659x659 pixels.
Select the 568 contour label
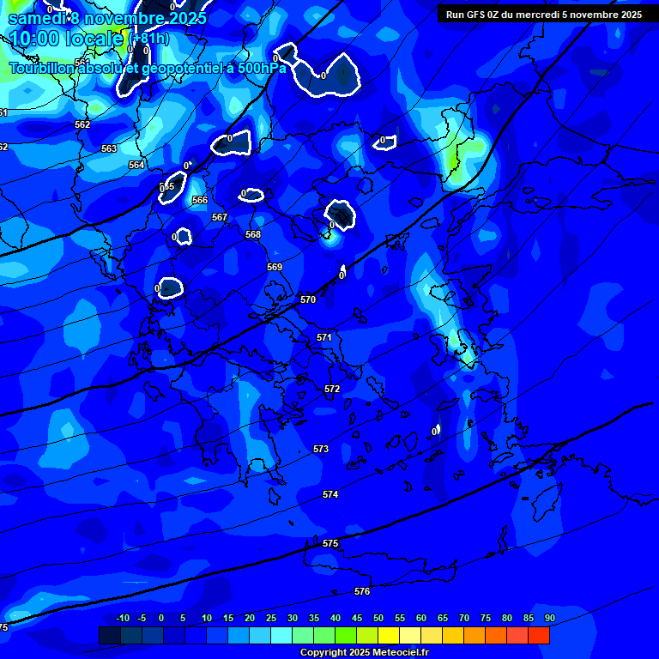coord(253,234)
